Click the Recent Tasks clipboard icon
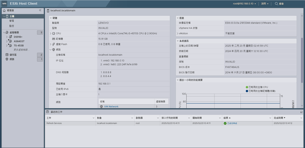305x148 pixels. click(x=47, y=112)
